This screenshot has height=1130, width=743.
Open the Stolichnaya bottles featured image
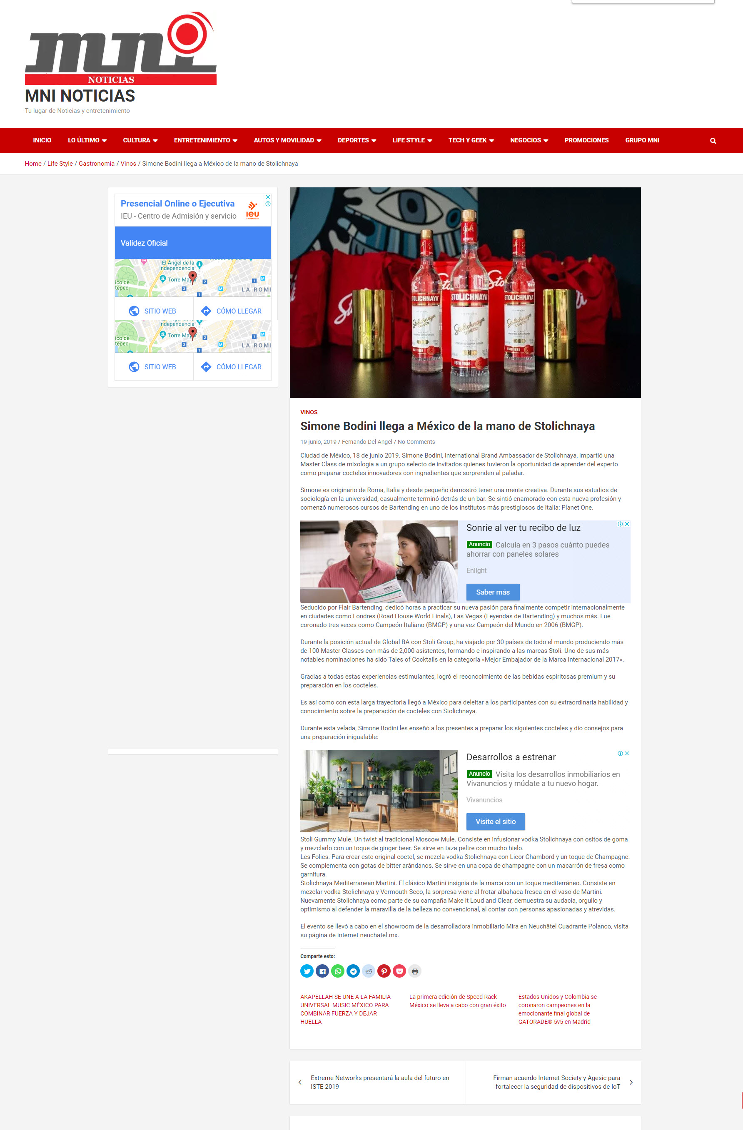pyautogui.click(x=465, y=292)
